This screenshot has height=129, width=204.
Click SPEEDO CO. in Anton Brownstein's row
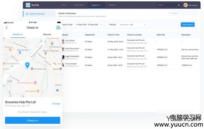point(162,50)
